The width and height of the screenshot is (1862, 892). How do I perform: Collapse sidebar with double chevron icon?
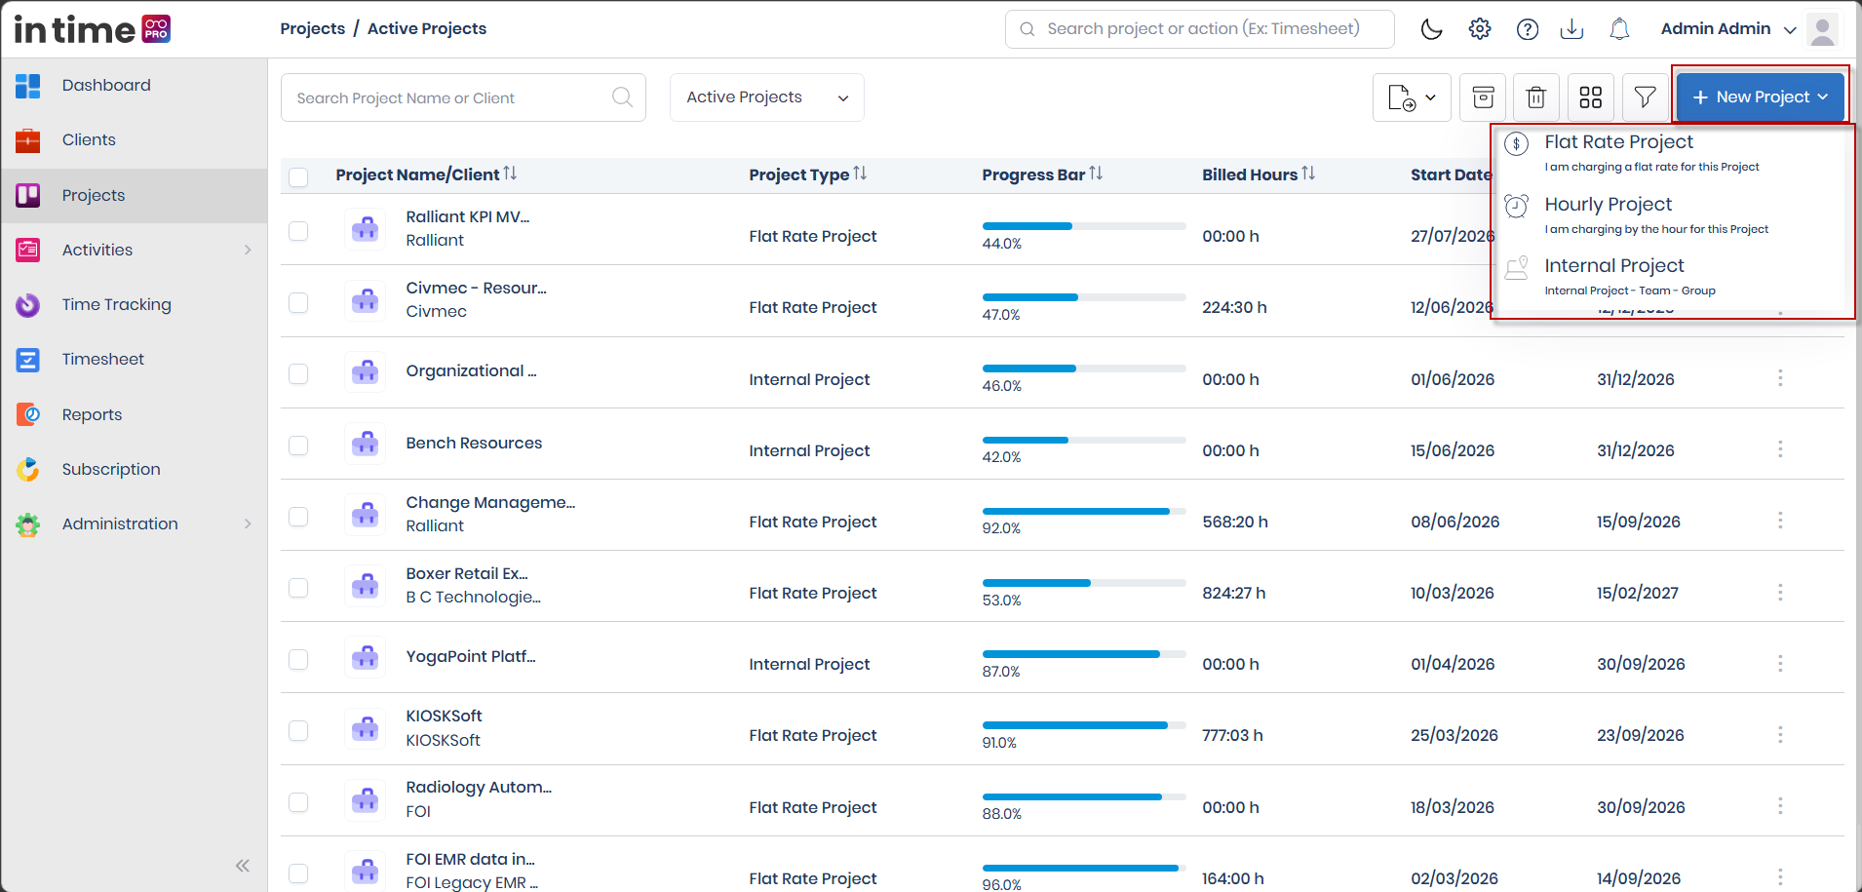(243, 866)
